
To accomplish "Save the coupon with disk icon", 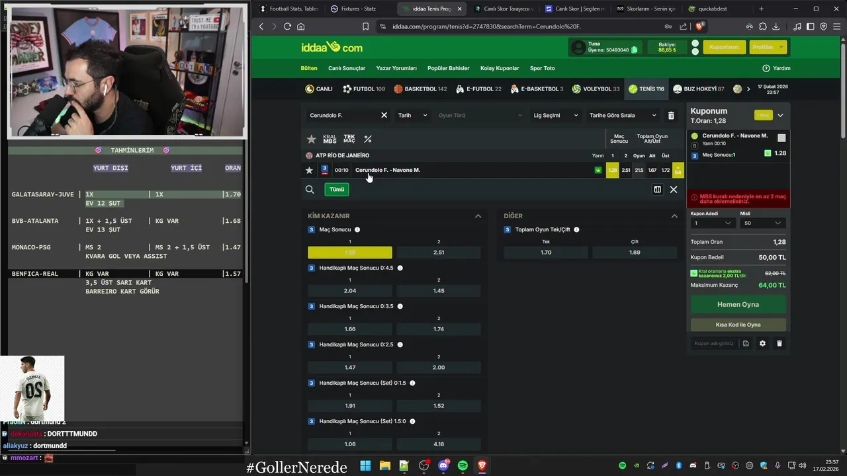I will [746, 343].
